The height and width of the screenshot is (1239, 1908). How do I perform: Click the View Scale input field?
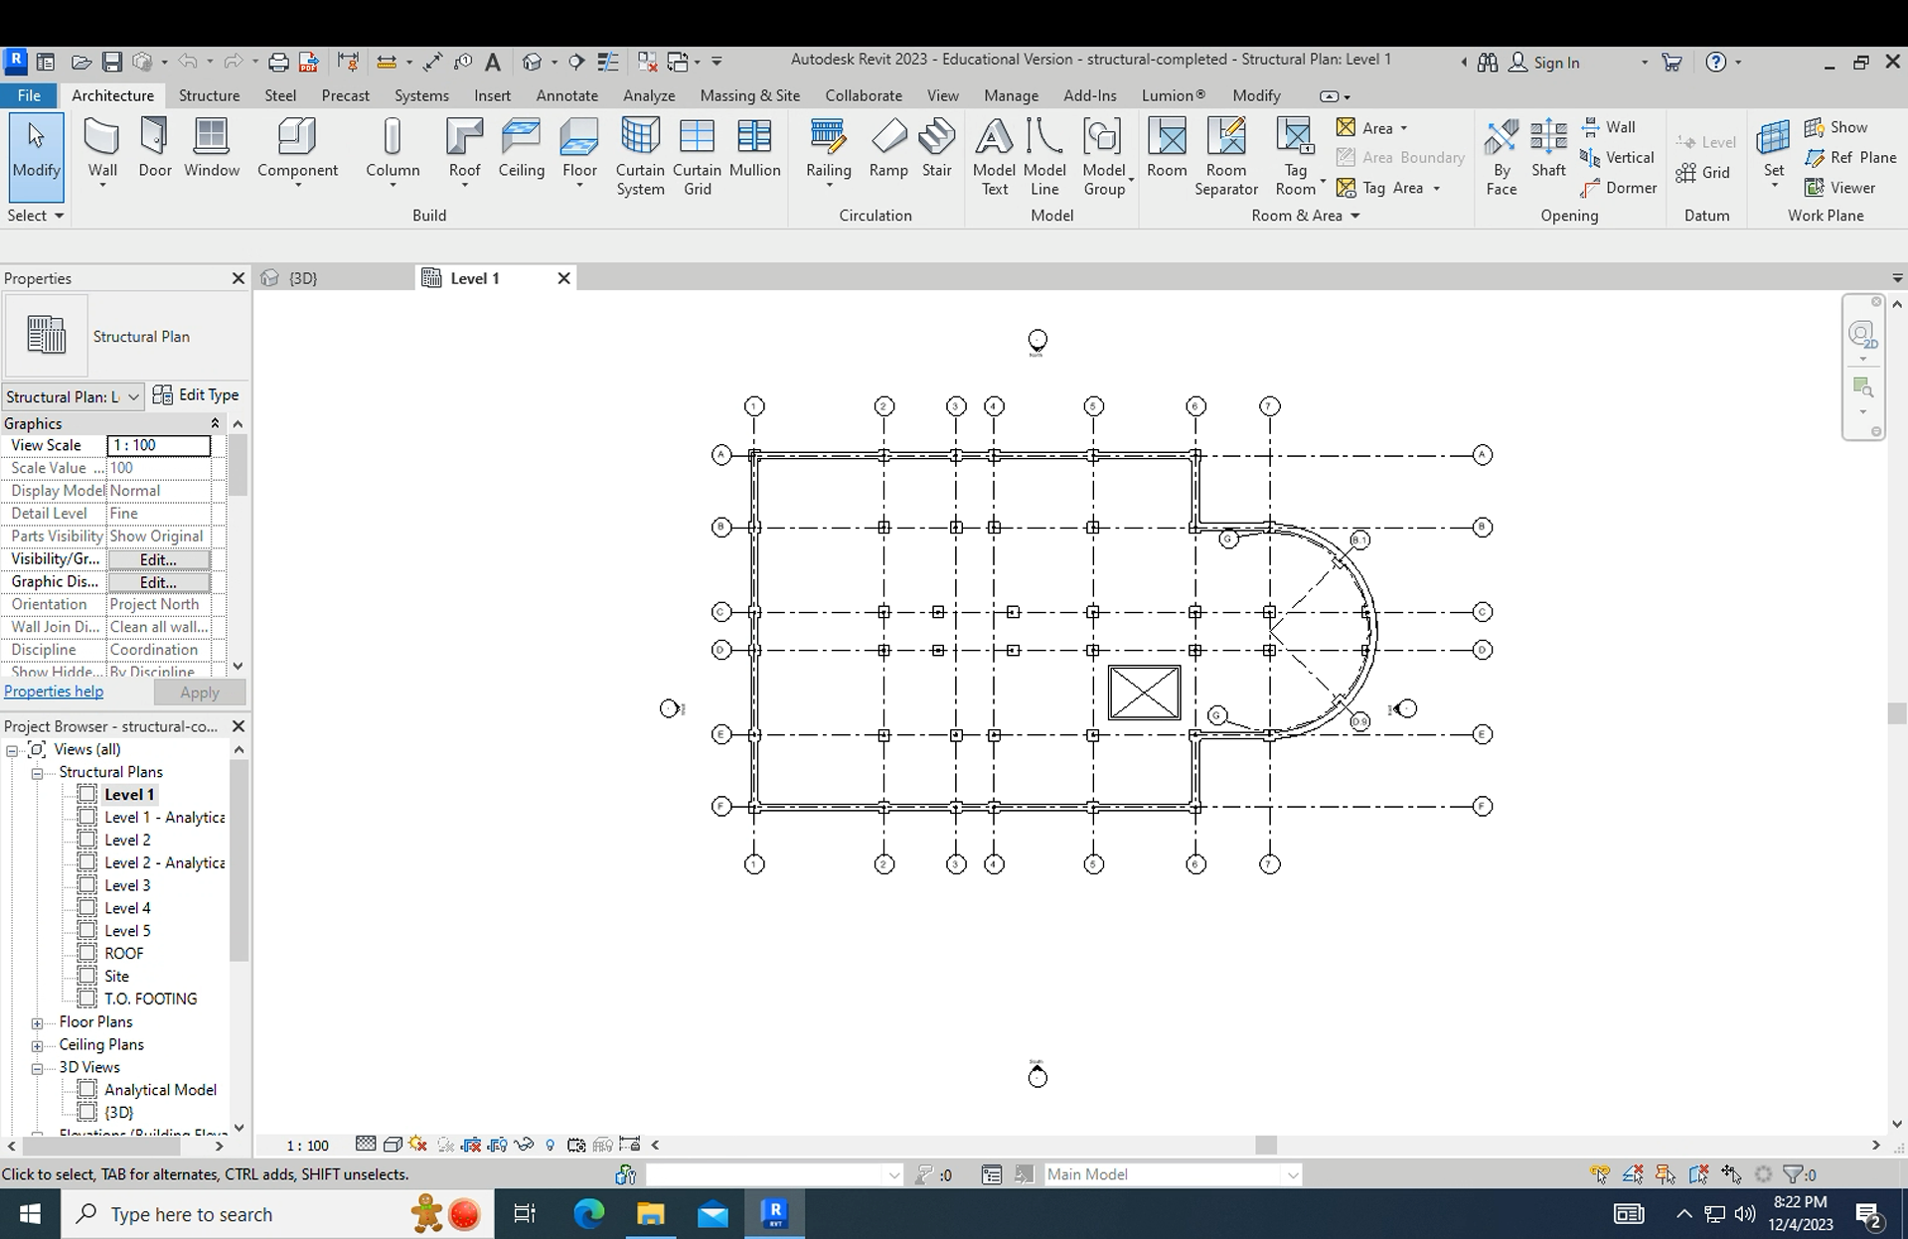click(x=159, y=445)
